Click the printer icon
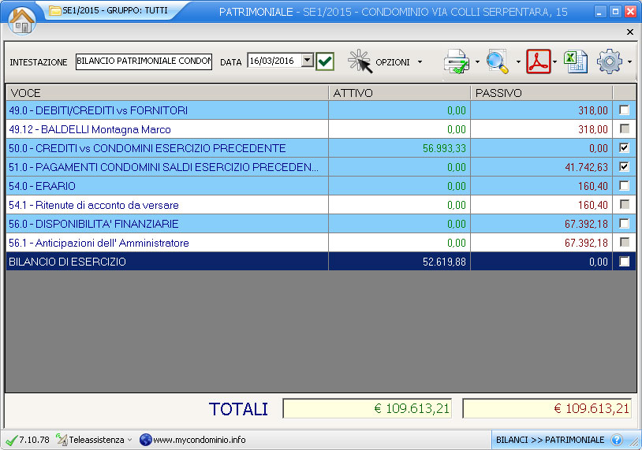Image resolution: width=642 pixels, height=450 pixels. tap(457, 61)
